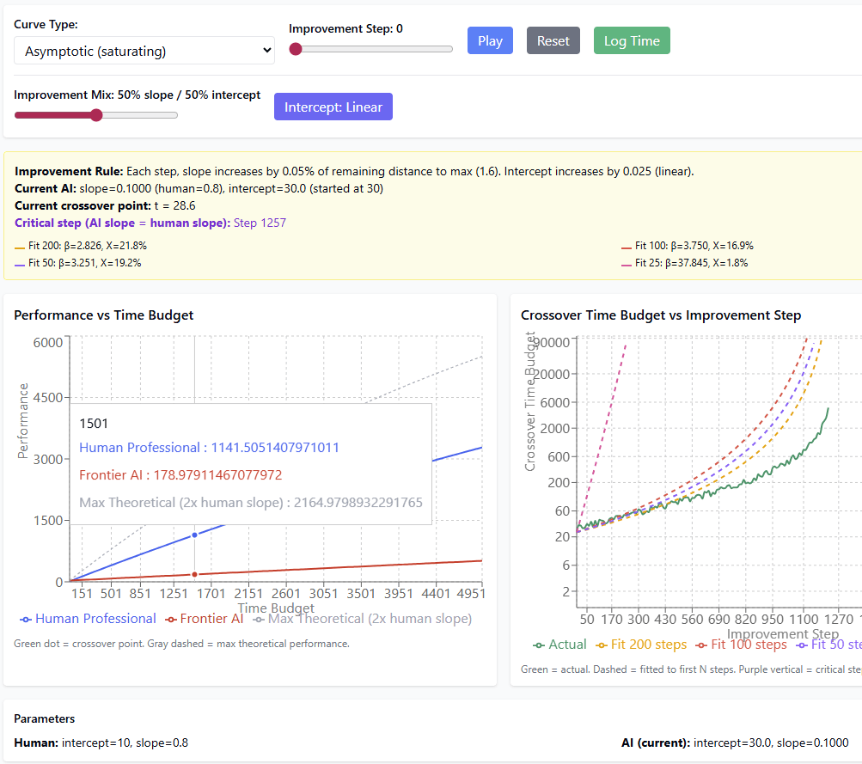Viewport: 862px width, 764px height.
Task: Click tooltip value 'Frontier AI : 178.97911467077972'
Action: [x=180, y=475]
